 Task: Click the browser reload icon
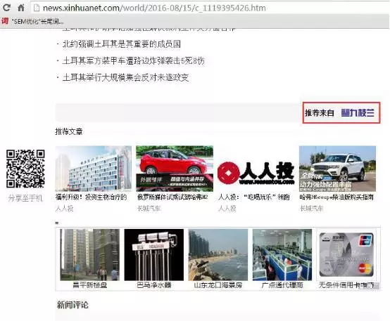click(x=7, y=8)
